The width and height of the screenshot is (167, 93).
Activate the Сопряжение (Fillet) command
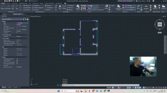click(49, 7)
